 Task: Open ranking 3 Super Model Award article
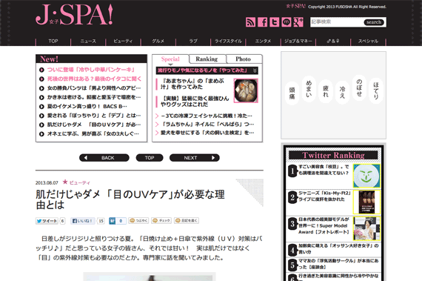(x=324, y=226)
